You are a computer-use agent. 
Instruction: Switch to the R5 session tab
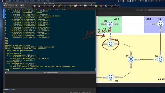(36, 9)
